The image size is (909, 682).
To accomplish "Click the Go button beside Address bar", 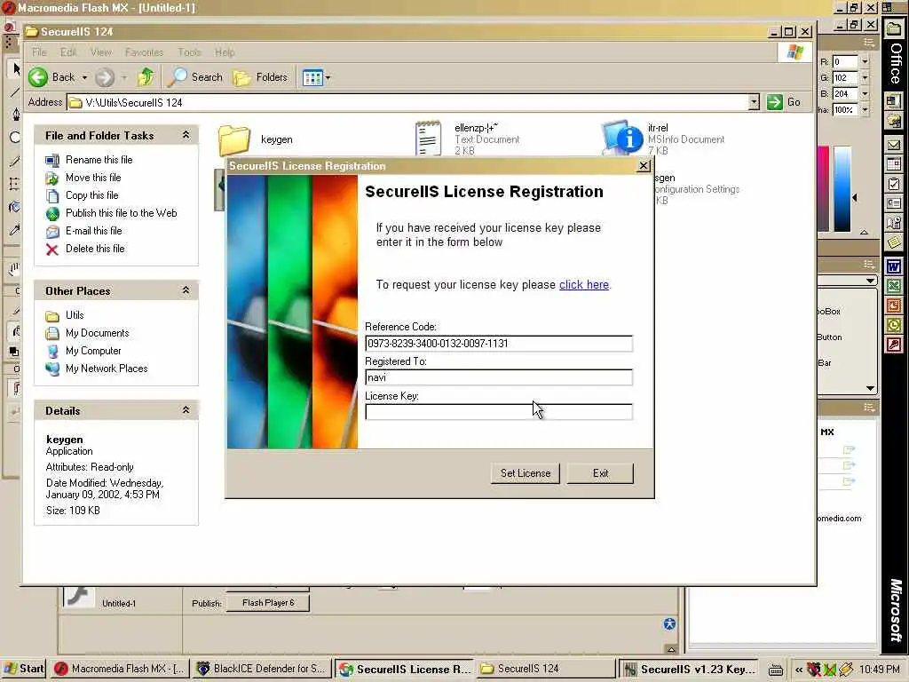I will [x=784, y=102].
